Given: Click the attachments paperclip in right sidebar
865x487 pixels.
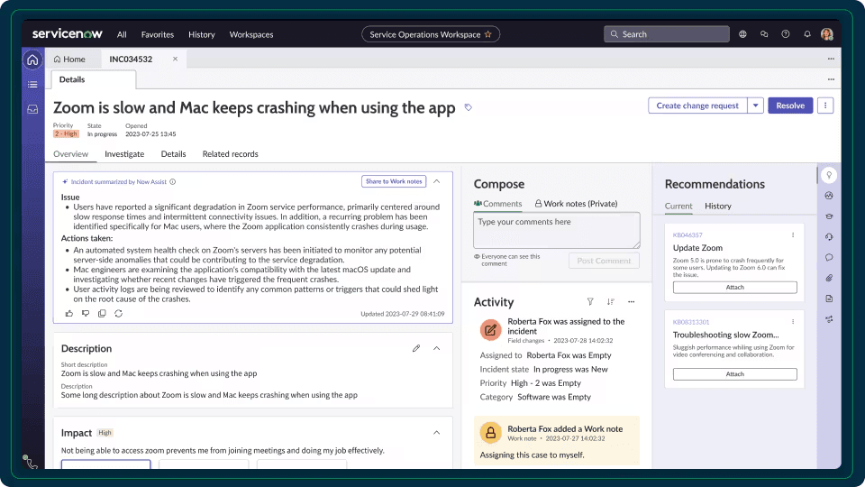Looking at the screenshot, I should point(829,278).
